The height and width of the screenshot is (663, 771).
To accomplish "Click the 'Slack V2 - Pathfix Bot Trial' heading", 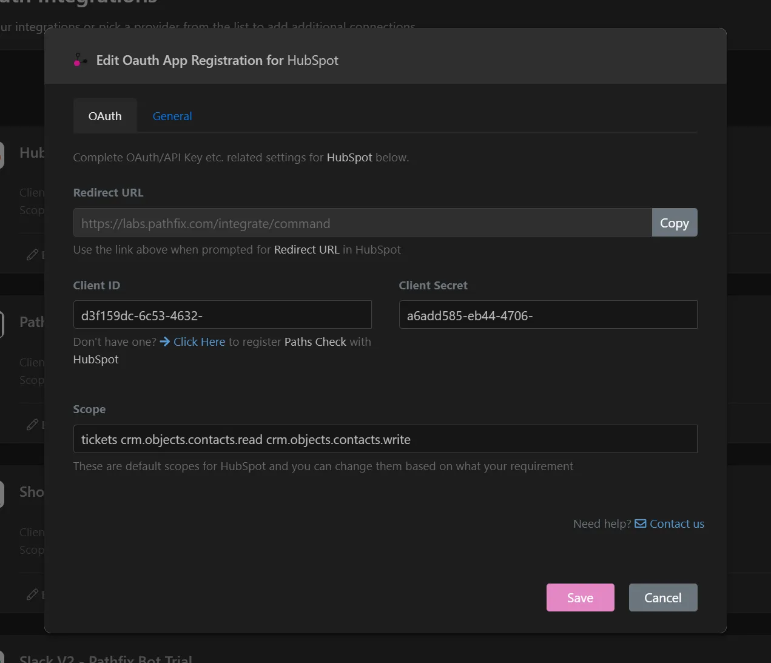I will coord(106,659).
